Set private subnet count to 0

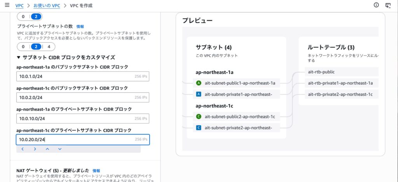point(23,47)
